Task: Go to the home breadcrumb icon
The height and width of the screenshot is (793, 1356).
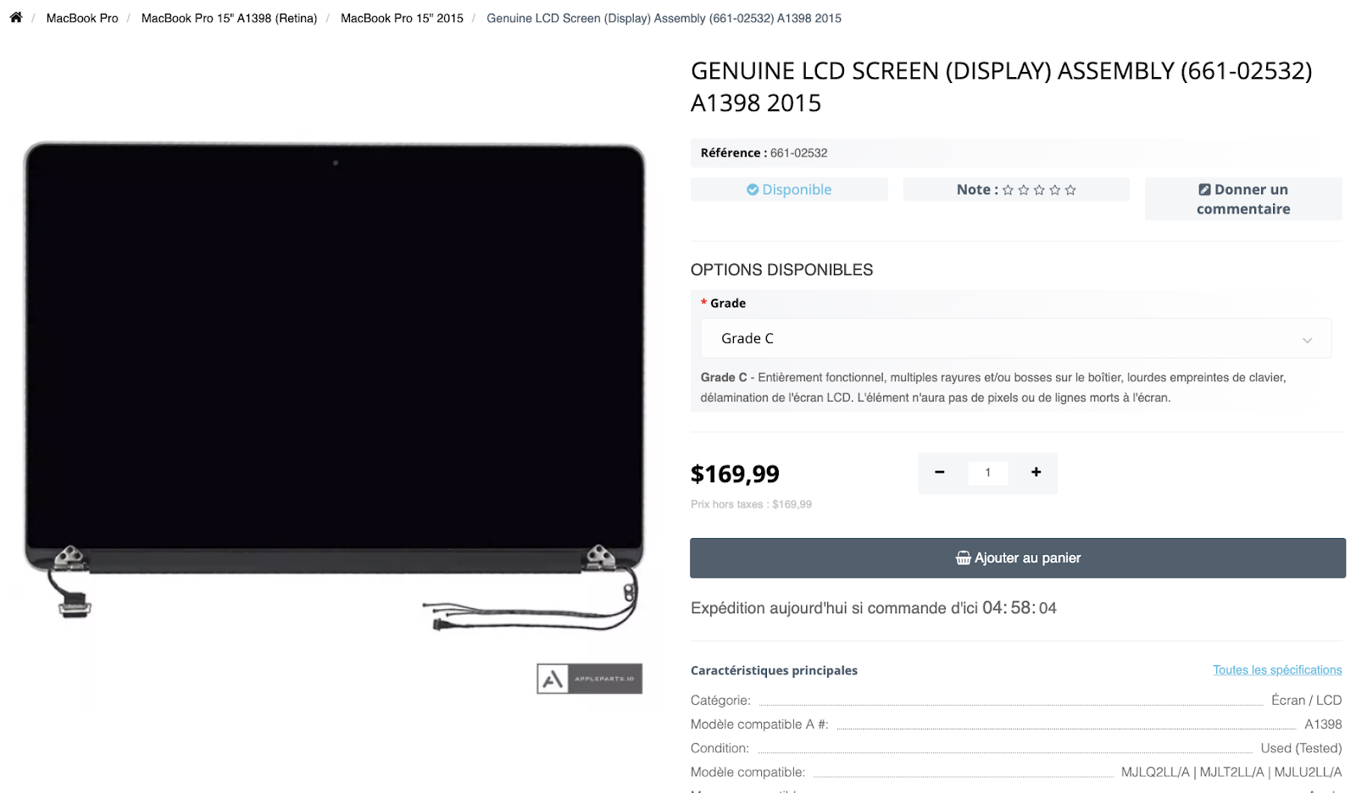Action: coord(15,17)
